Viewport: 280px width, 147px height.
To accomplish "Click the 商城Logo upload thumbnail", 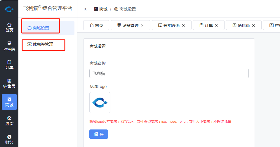I will [100, 103].
